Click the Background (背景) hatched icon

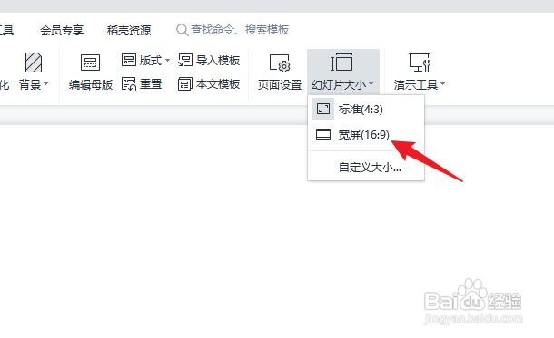point(34,63)
